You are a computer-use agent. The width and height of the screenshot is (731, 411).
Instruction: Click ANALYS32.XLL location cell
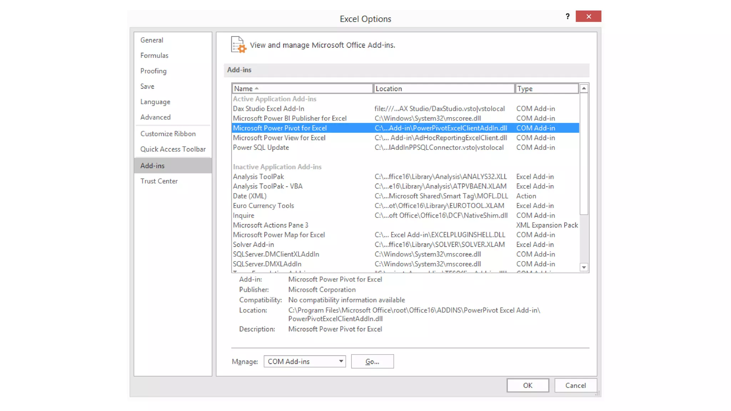(x=440, y=177)
